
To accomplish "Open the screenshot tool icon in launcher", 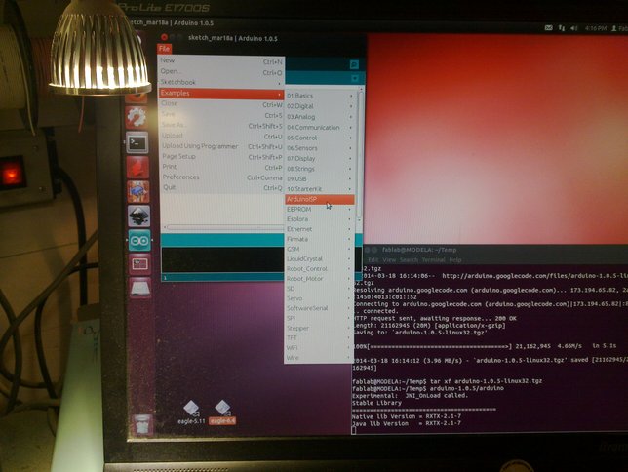I will point(140,264).
